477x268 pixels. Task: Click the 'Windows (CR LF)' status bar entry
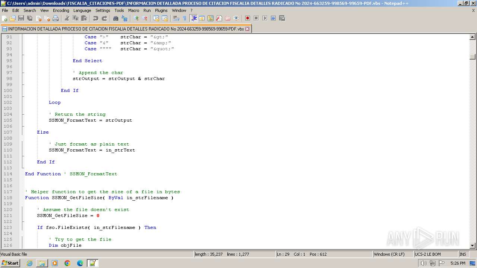tap(393, 254)
